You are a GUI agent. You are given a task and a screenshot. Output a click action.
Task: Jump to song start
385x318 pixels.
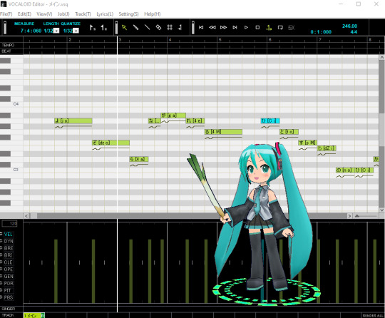click(201, 28)
